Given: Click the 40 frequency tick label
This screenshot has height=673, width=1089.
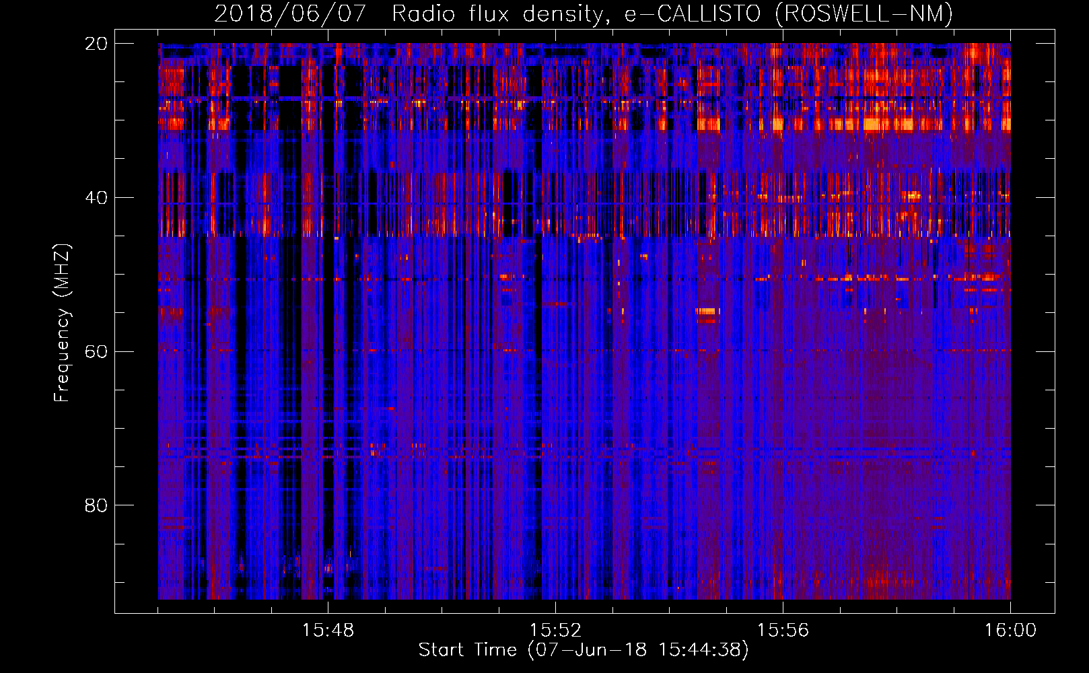Looking at the screenshot, I should [96, 198].
